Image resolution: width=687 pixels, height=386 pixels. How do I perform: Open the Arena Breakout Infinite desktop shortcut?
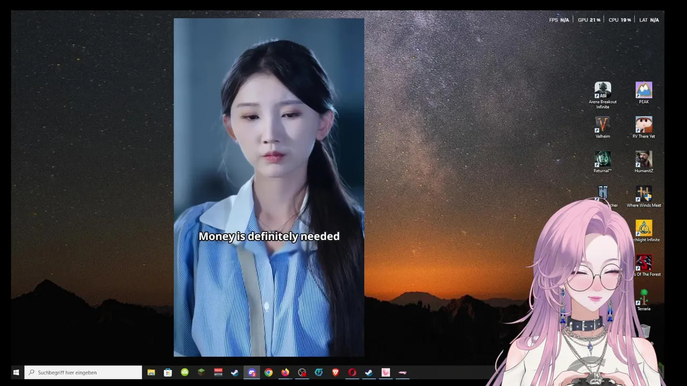[x=603, y=95]
